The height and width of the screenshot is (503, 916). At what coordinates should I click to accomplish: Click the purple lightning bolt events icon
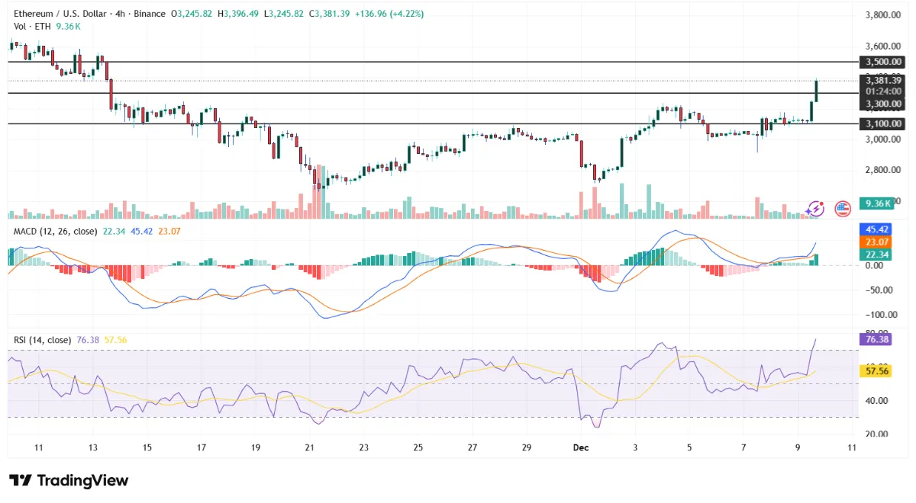[815, 208]
